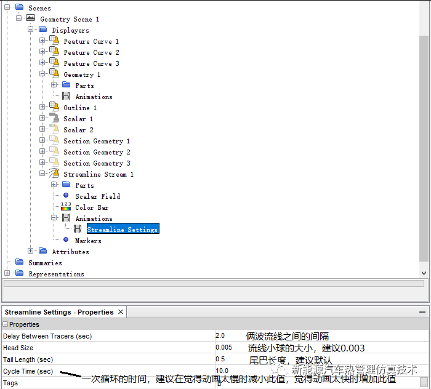Click the Section Geometry 3 icon
Screen dimensions: 431x389
pos(54,162)
